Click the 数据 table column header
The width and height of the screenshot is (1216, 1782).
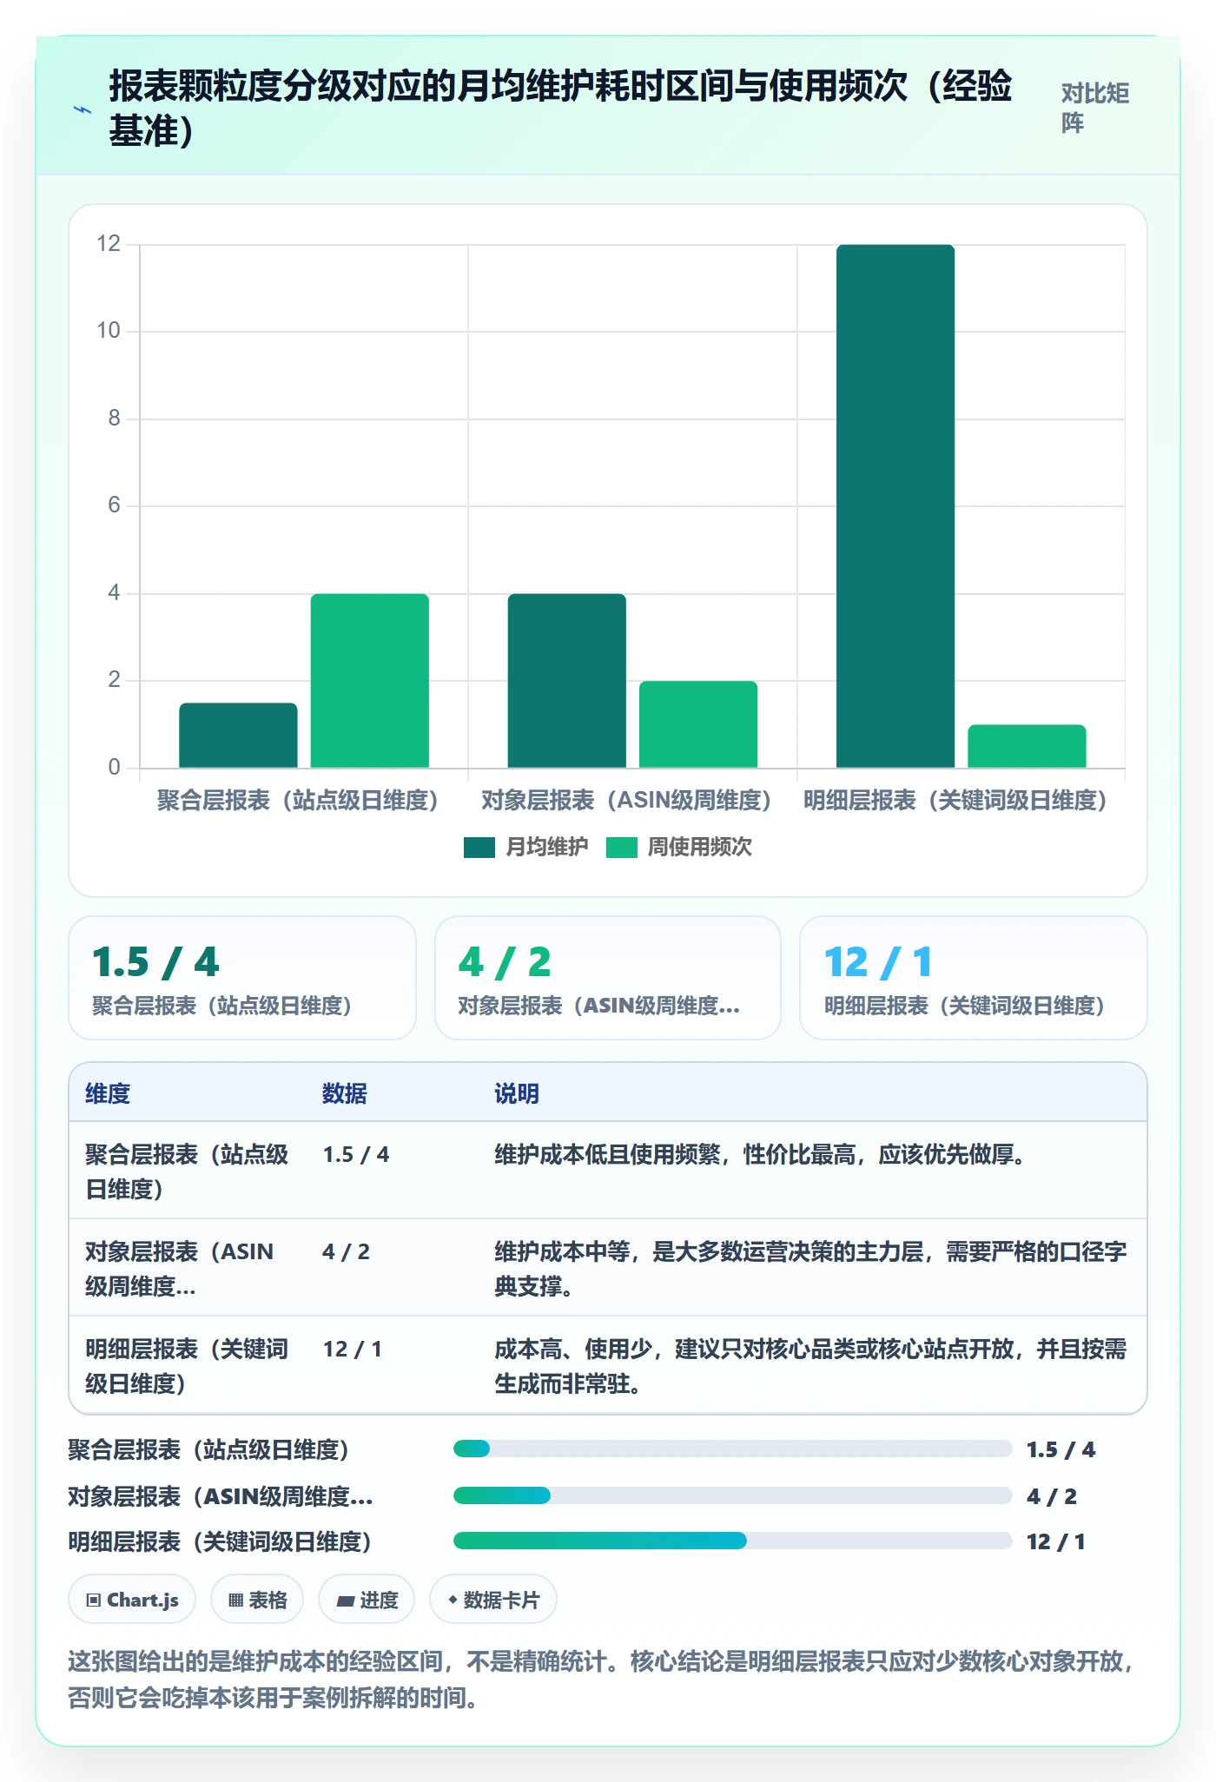(345, 1093)
